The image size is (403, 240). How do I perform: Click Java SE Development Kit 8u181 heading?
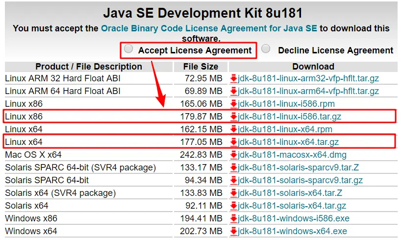(x=203, y=13)
